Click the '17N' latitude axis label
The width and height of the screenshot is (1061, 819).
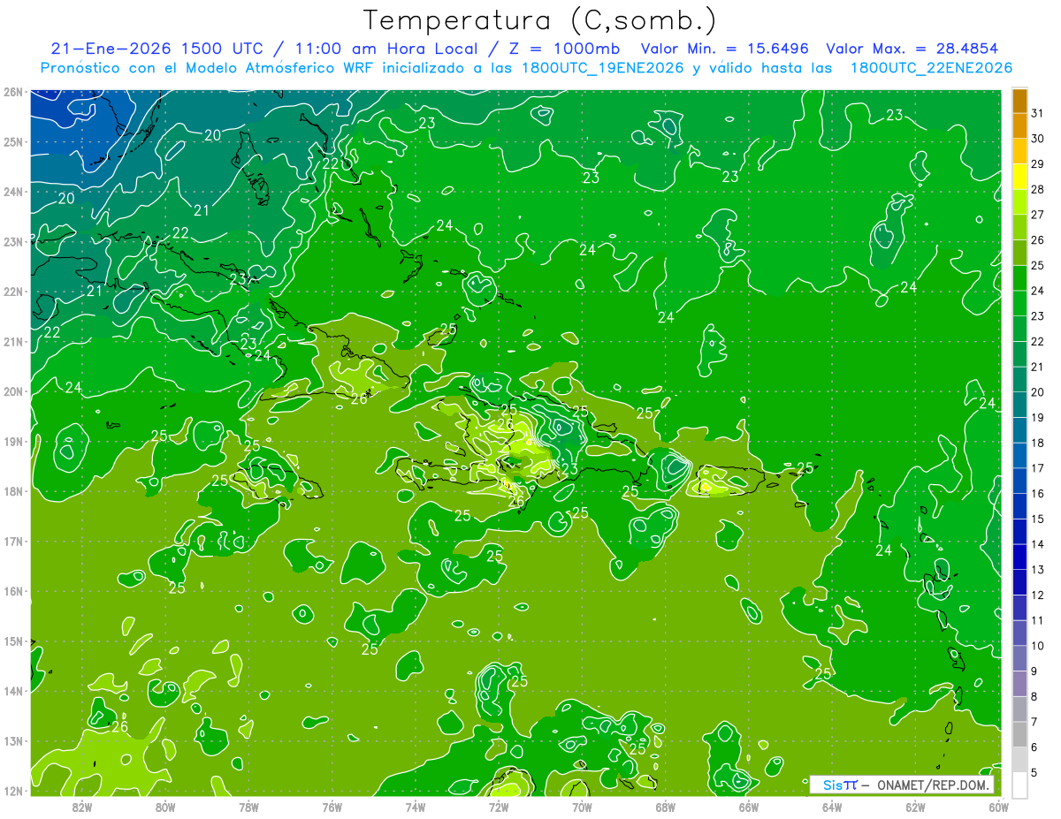tap(12, 541)
